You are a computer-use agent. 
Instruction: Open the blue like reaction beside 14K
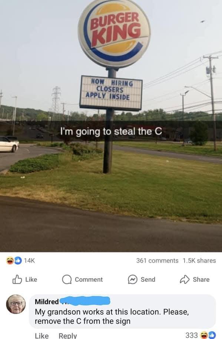[x=18, y=260]
